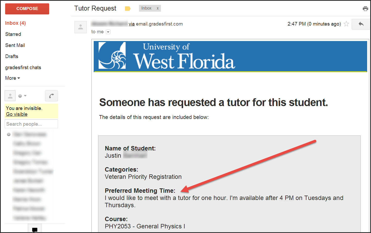The width and height of the screenshot is (371, 233).
Task: Switch to the Drafts folder
Action: point(11,56)
